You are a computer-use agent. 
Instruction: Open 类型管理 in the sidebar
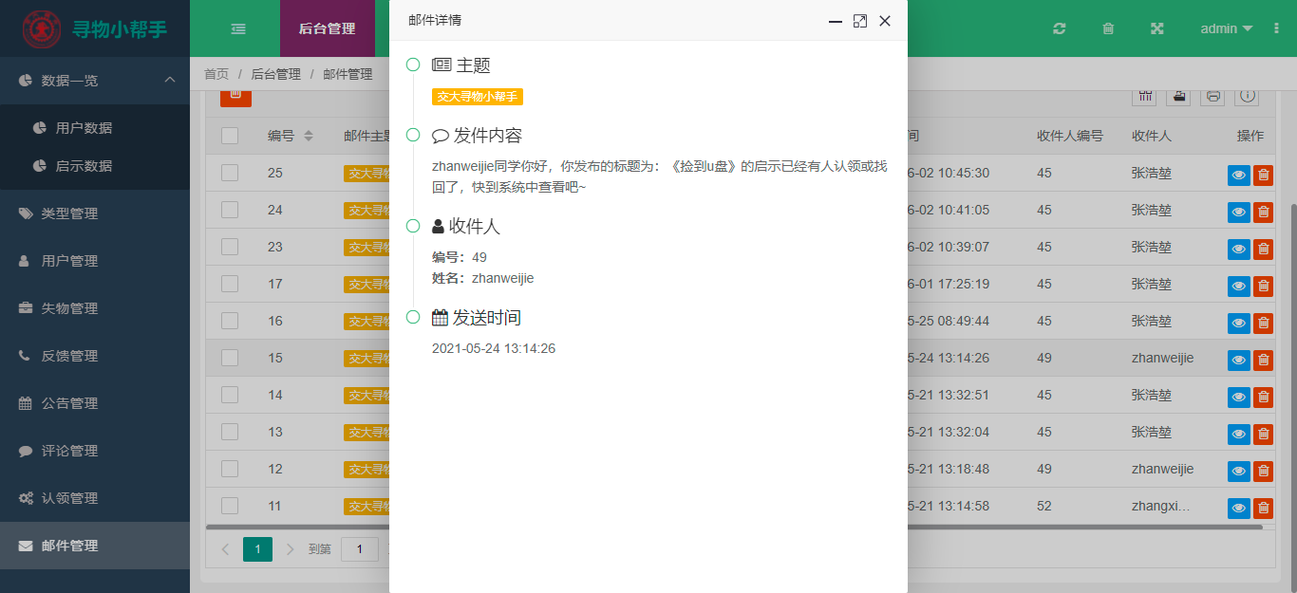95,213
